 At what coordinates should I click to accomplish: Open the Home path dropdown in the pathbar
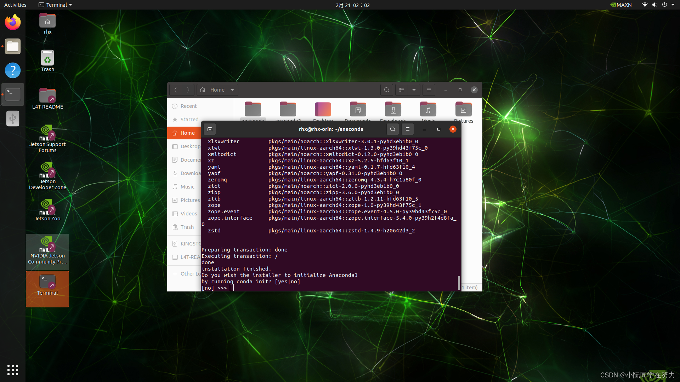click(x=232, y=89)
